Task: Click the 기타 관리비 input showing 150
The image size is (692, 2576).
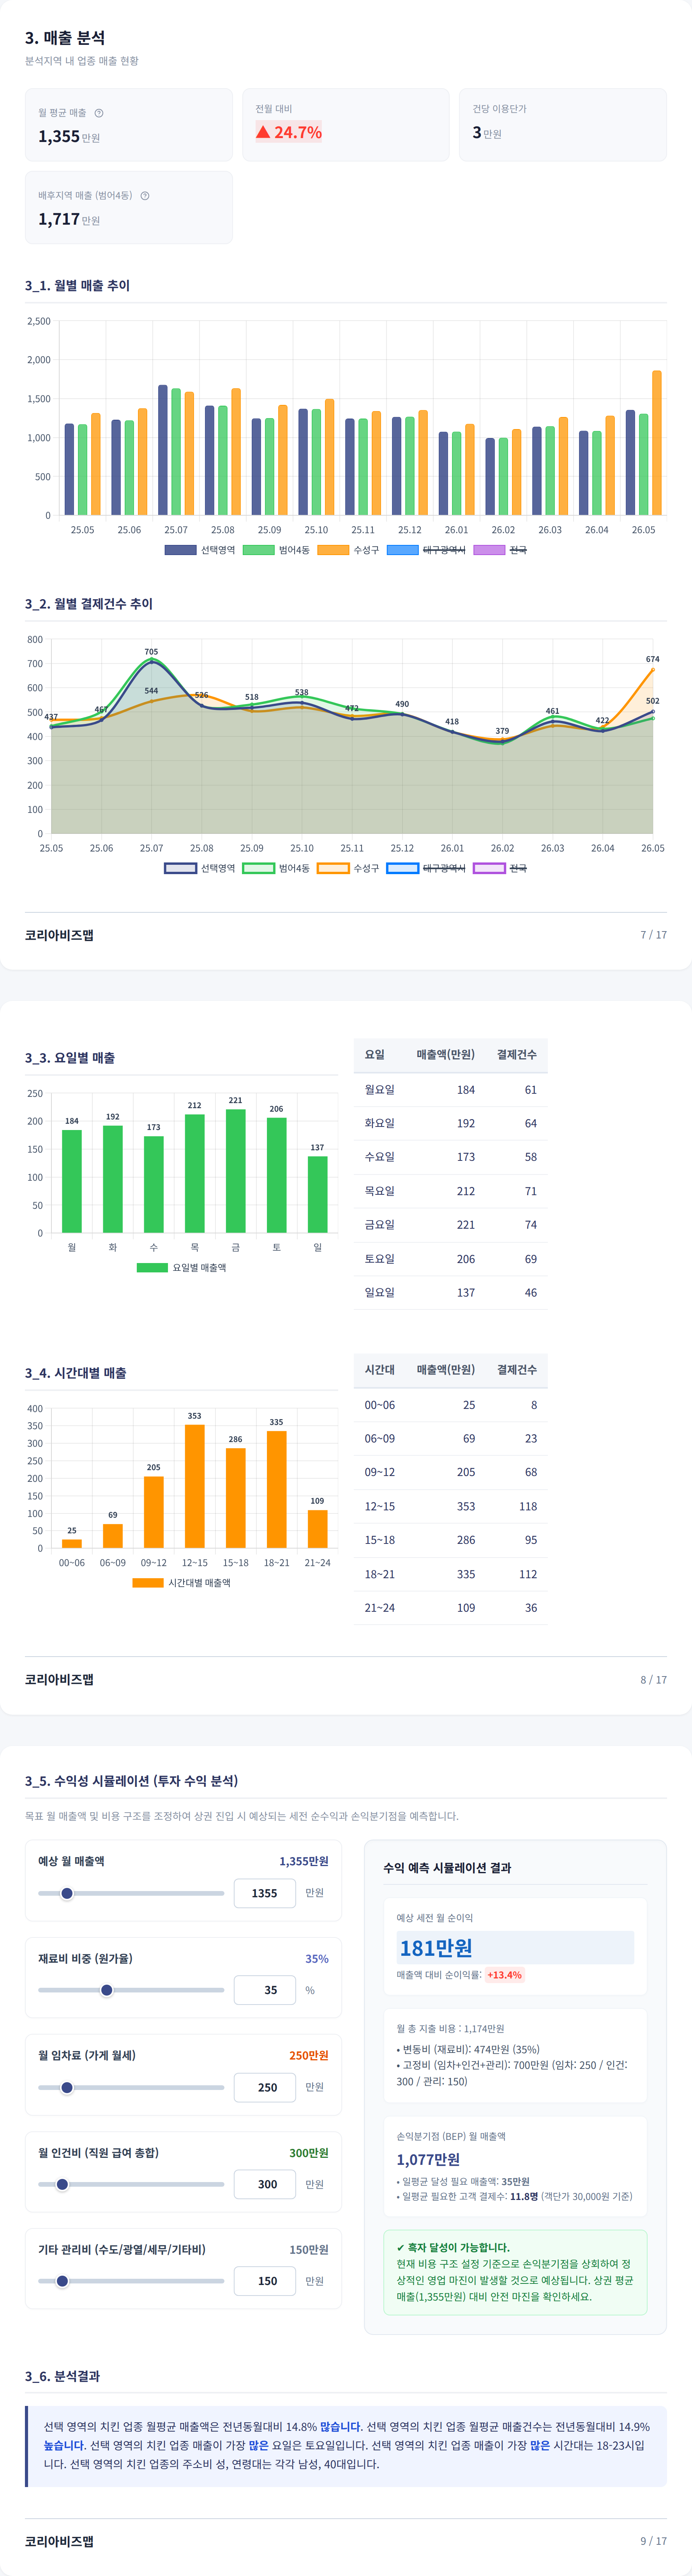Action: tap(265, 2281)
